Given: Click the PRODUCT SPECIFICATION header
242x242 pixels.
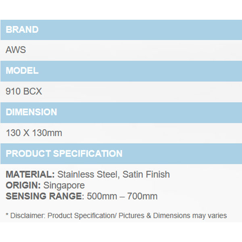Looking at the screenshot, I should coord(64,154).
